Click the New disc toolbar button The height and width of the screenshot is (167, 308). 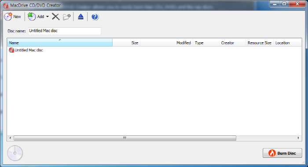pyautogui.click(x=13, y=17)
